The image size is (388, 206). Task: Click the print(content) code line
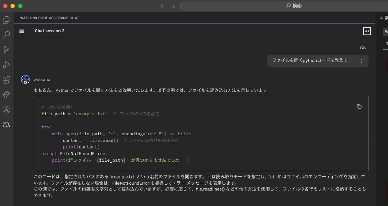coord(81,147)
